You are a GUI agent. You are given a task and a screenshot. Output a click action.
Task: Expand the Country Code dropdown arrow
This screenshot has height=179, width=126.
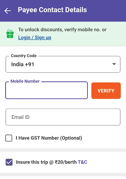(x=114, y=64)
